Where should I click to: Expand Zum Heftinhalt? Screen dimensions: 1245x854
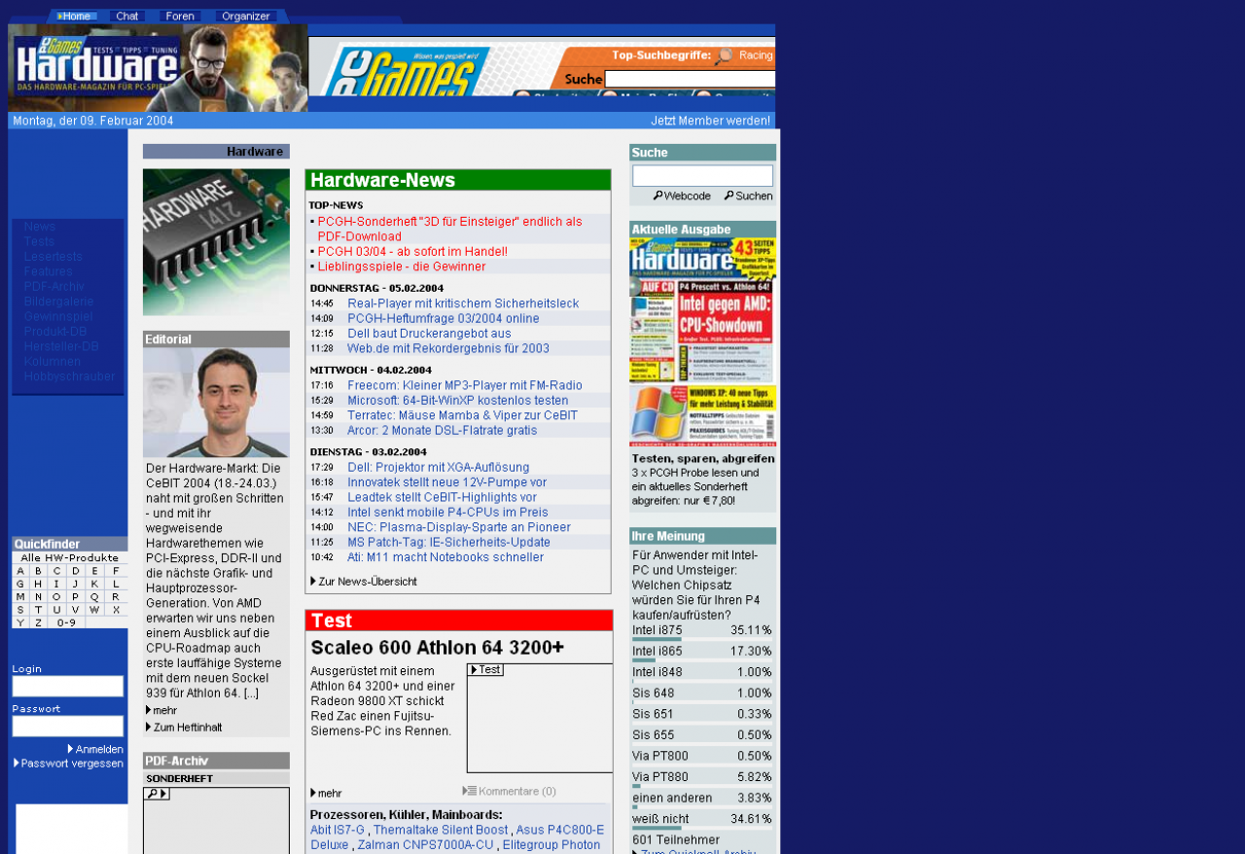[x=184, y=727]
